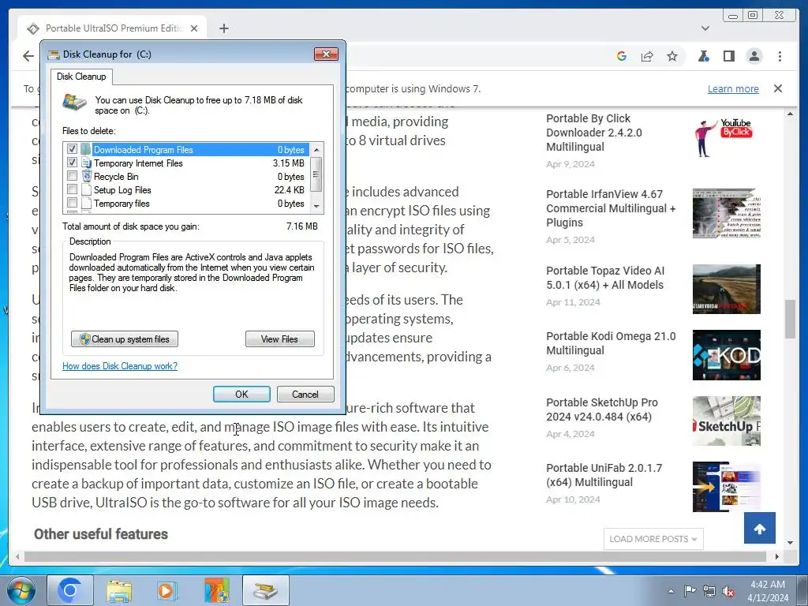Viewport: 808px width, 606px height.
Task: Switch to Portable UltraISO browser tab
Action: click(112, 28)
